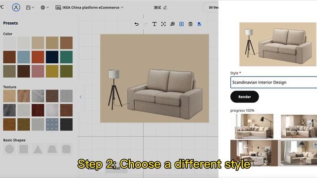This screenshot has height=178, width=317.
Task: Choose the sky blue color swatch
Action: tap(24, 57)
